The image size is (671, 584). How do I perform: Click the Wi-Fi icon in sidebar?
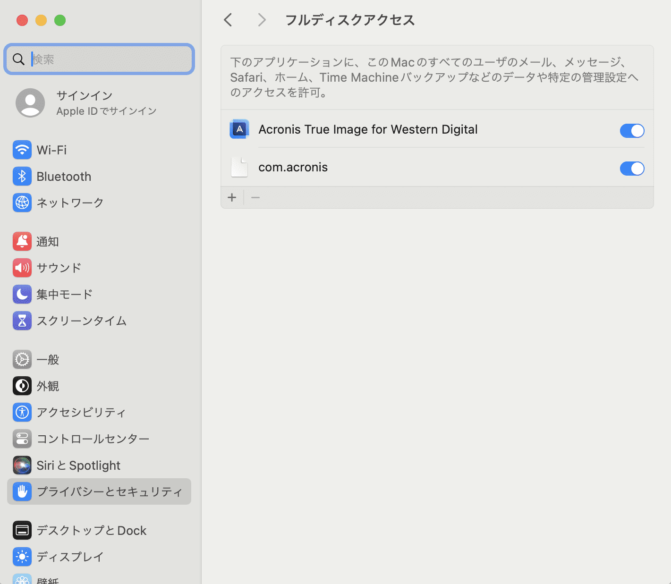22,150
